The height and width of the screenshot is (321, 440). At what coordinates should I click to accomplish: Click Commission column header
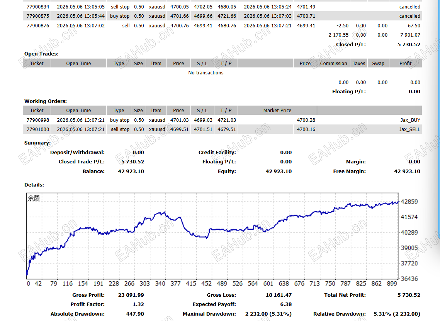333,64
